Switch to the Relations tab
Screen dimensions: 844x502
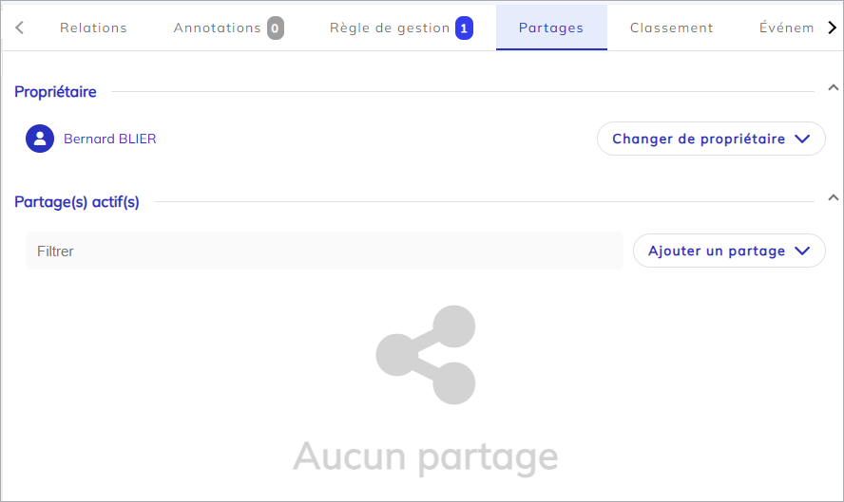[x=93, y=28]
